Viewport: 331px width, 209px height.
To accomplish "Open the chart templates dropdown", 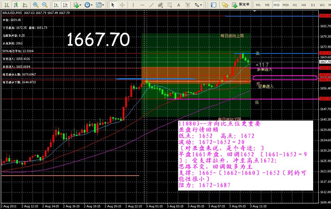I will pos(100,5).
